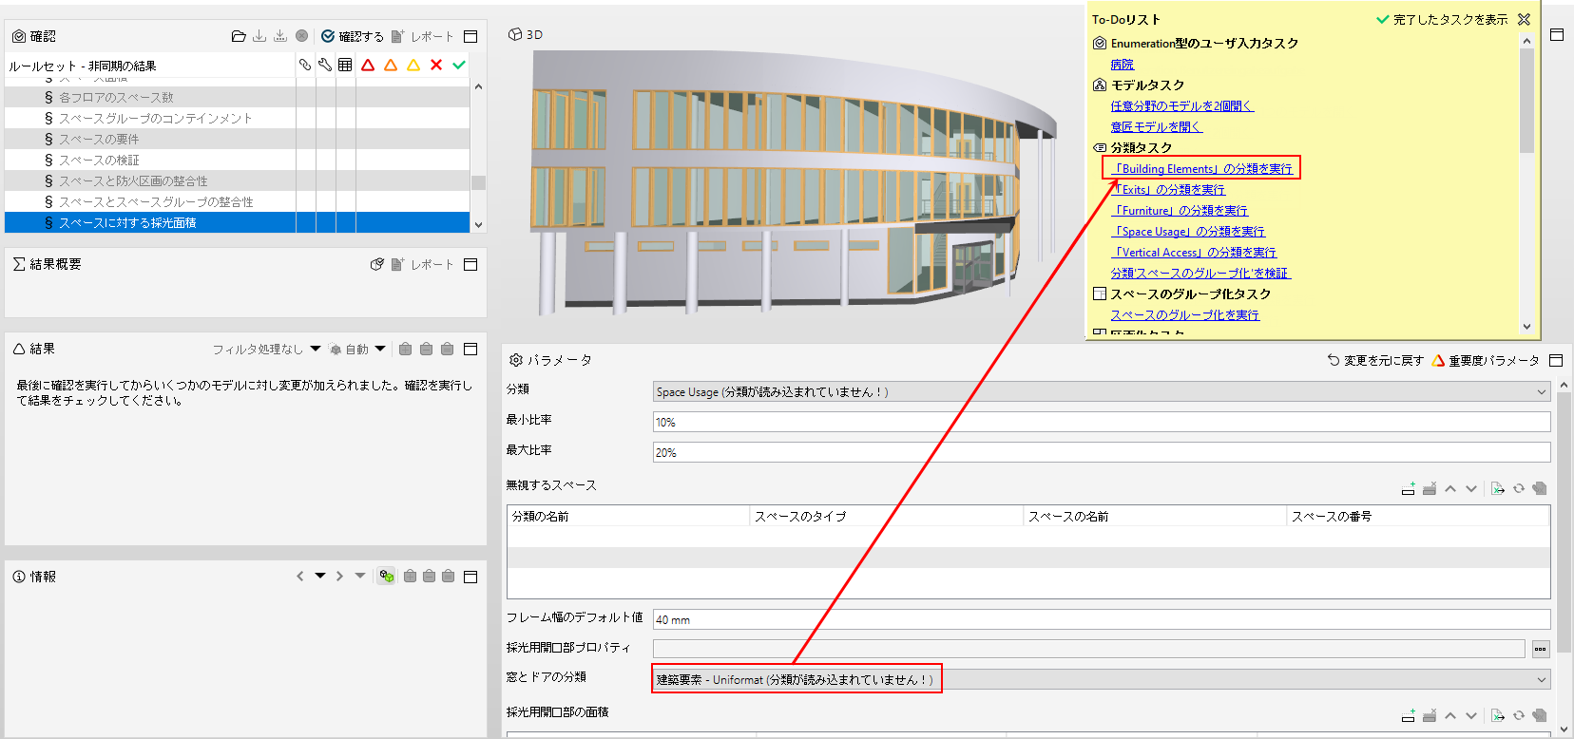Viewport: 1574px width, 739px height.
Task: Maximize the 結果概要 panel
Action: click(x=470, y=264)
